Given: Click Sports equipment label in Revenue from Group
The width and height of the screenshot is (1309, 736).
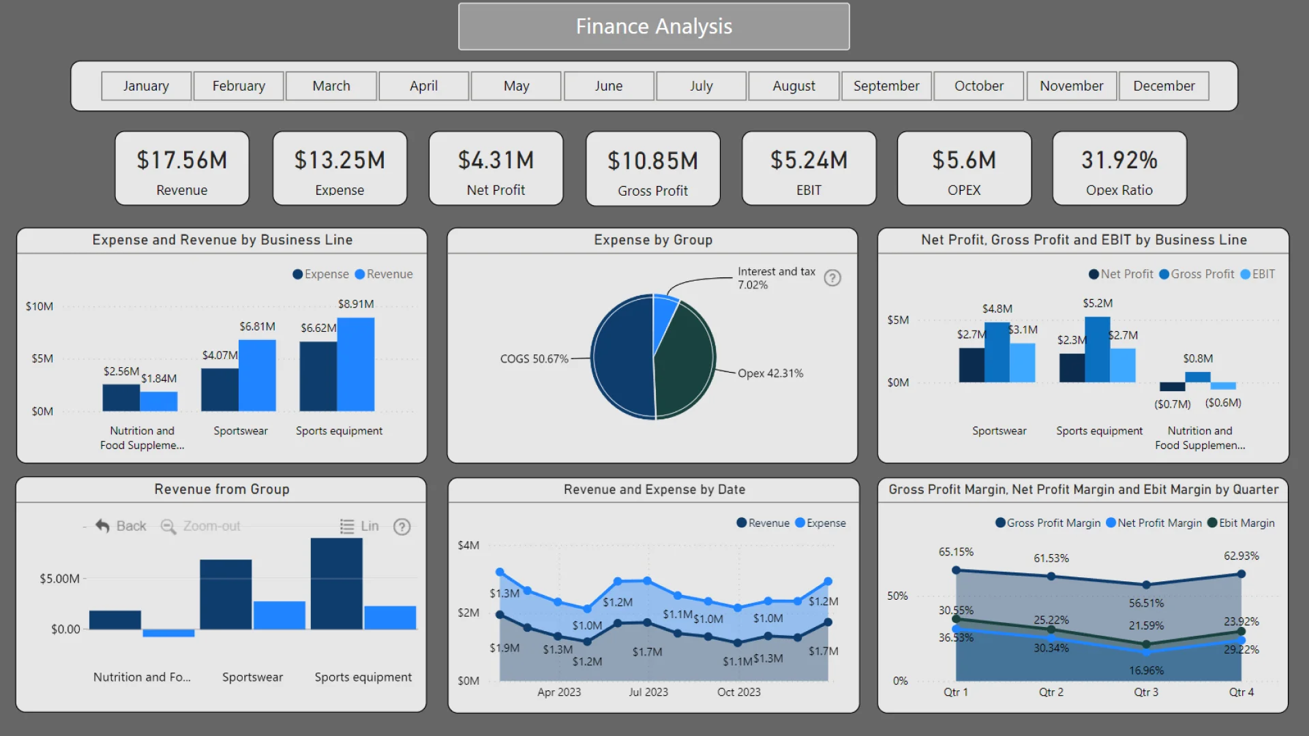Looking at the screenshot, I should coord(363,677).
